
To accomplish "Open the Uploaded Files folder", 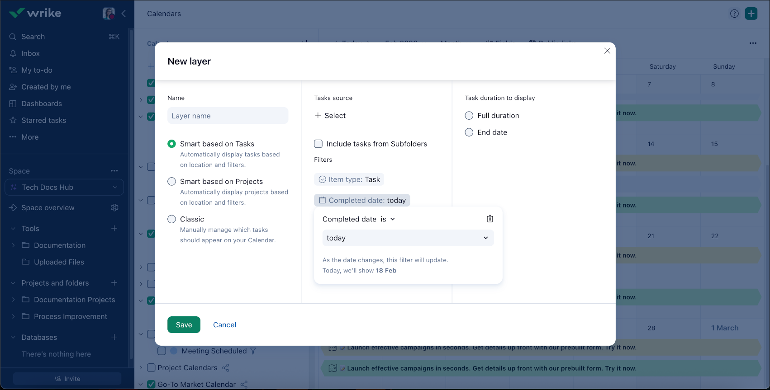I will [59, 262].
